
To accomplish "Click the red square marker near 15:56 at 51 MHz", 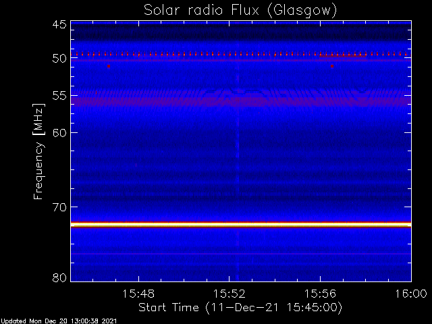I will coord(332,66).
